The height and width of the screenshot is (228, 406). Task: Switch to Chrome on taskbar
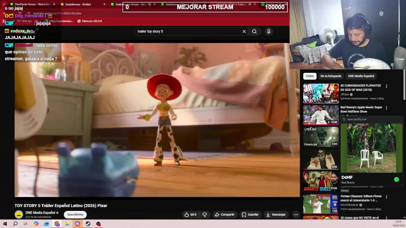tap(57, 224)
